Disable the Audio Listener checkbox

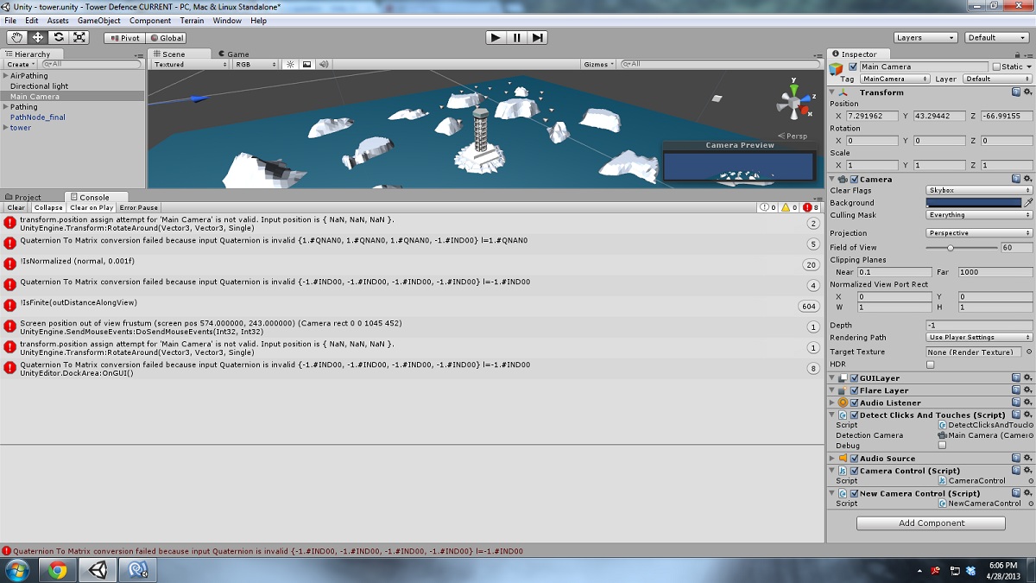tap(854, 402)
